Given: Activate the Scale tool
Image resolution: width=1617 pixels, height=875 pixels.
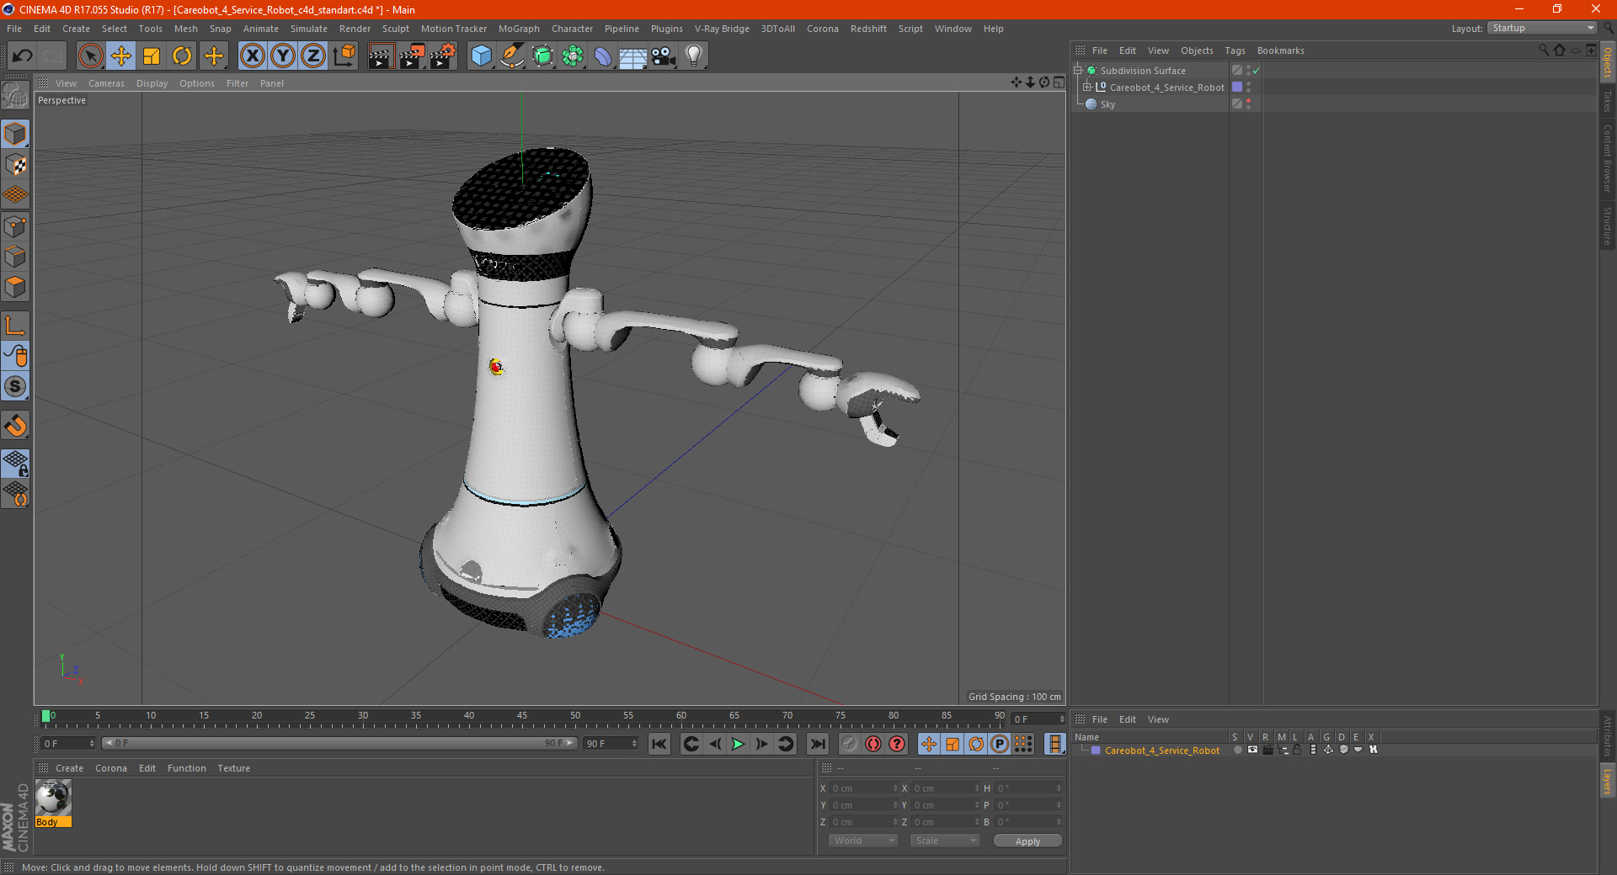Looking at the screenshot, I should click(x=152, y=56).
